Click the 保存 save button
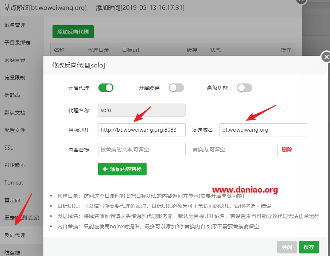The width and height of the screenshot is (330, 256). tap(309, 247)
